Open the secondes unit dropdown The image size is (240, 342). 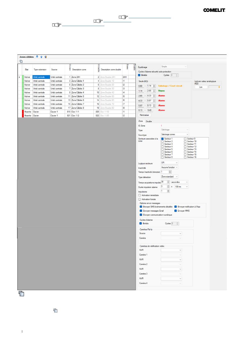[180, 182]
